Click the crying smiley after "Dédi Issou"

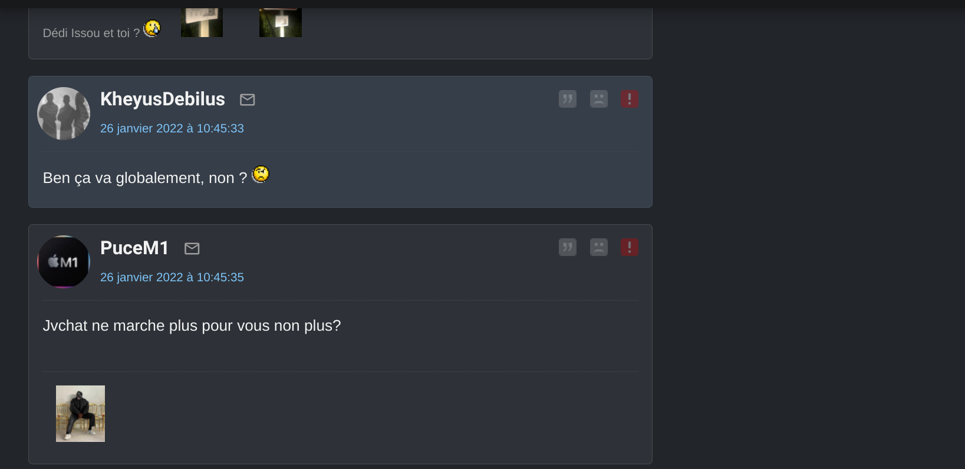152,28
